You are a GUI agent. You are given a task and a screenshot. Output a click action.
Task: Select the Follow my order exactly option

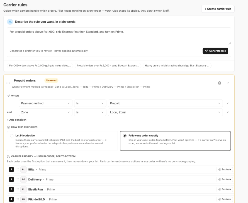coord(175,141)
